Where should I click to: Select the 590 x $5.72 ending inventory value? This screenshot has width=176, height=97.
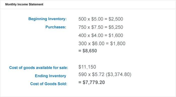coord(91,74)
